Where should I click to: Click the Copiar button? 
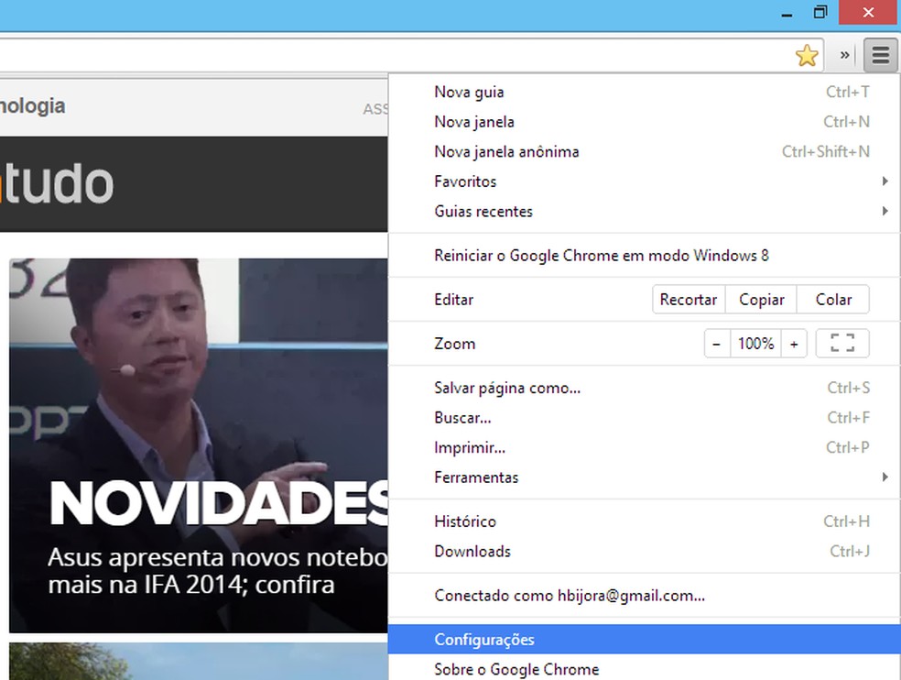760,299
